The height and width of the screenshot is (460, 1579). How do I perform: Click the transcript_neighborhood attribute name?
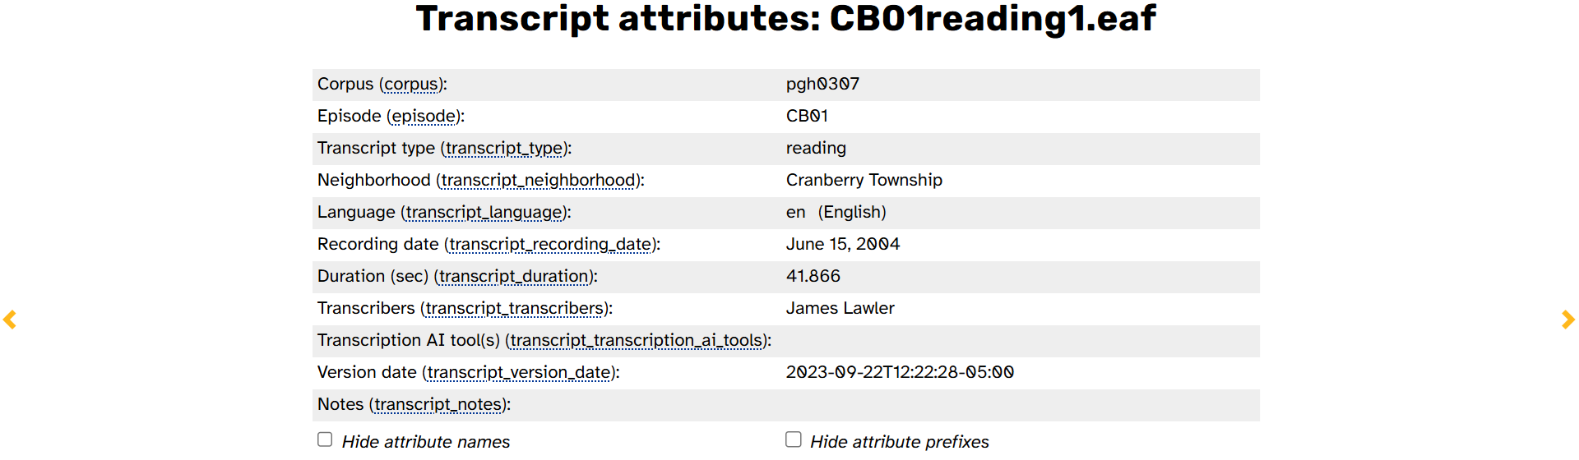(x=538, y=181)
